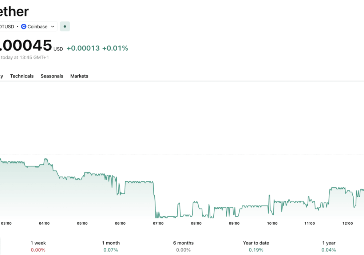Select the 1 year performance range

coord(329,246)
